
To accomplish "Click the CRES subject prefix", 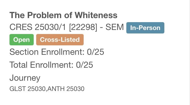I will [x=21, y=27].
